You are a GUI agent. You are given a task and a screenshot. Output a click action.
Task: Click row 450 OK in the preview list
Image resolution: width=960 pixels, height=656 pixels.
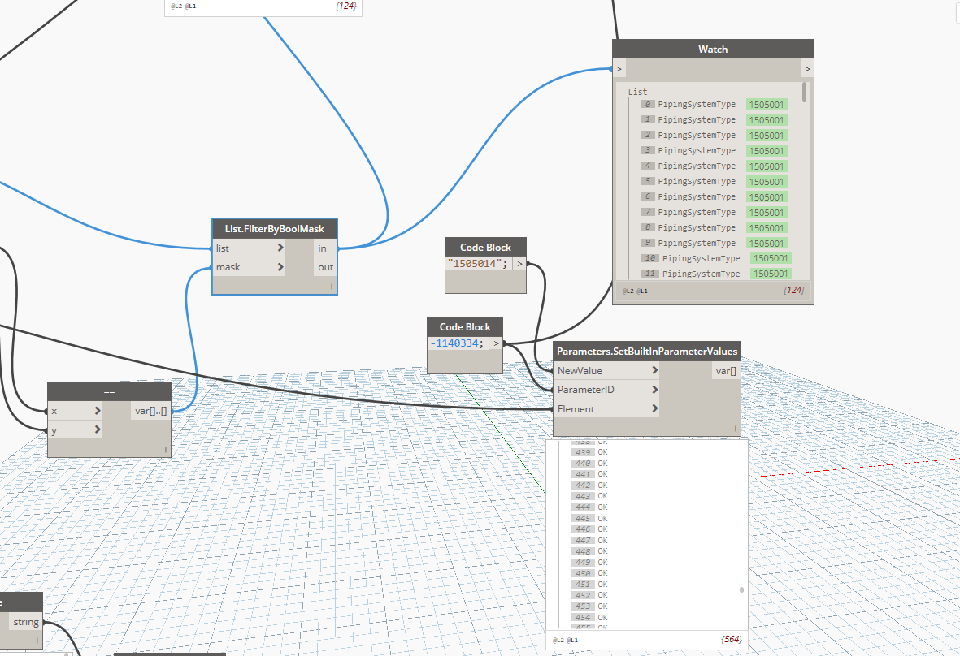589,573
